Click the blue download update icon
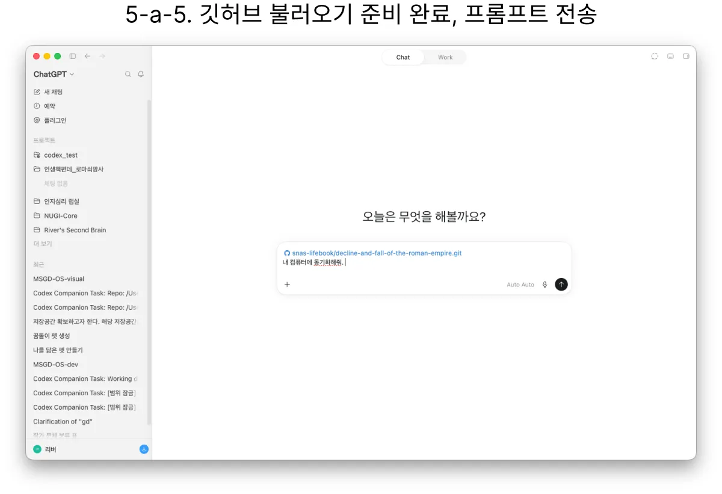The width and height of the screenshot is (722, 494). tap(144, 449)
